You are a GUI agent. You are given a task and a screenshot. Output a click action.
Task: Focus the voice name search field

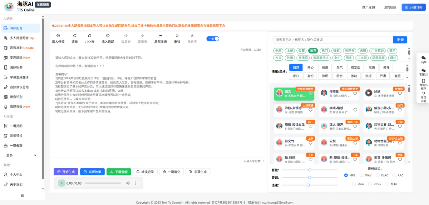click(x=332, y=40)
